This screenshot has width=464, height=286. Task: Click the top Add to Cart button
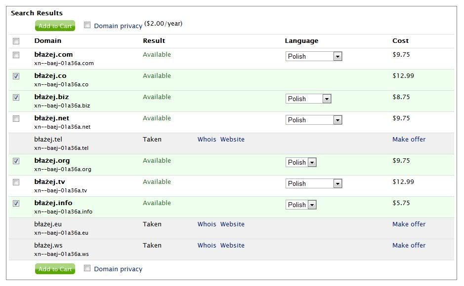(x=55, y=26)
